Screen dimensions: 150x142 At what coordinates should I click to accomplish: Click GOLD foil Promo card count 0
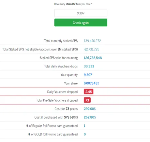[85, 134]
